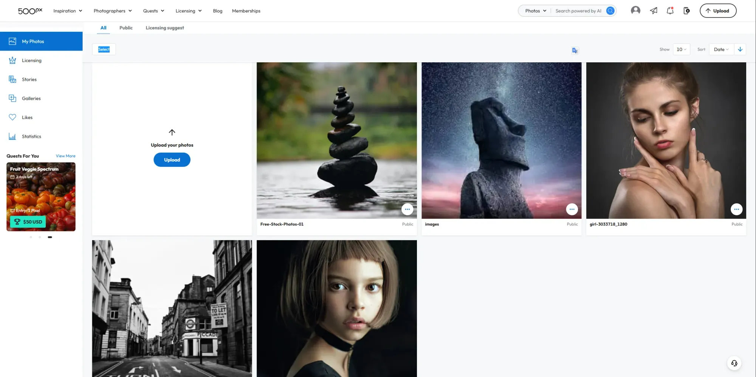Open the Quests menu
This screenshot has height=377, width=756.
pyautogui.click(x=153, y=11)
